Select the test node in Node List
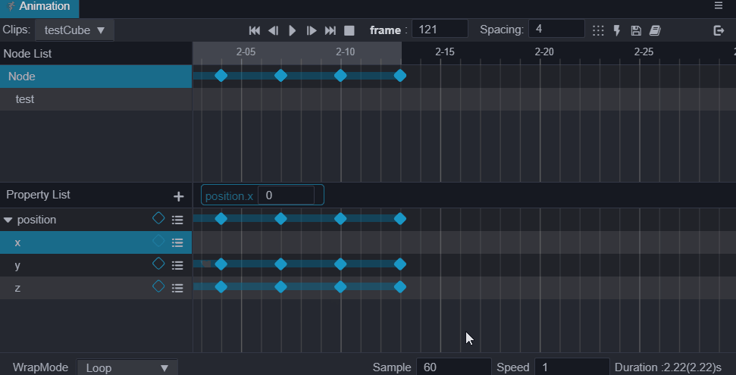 tap(25, 99)
